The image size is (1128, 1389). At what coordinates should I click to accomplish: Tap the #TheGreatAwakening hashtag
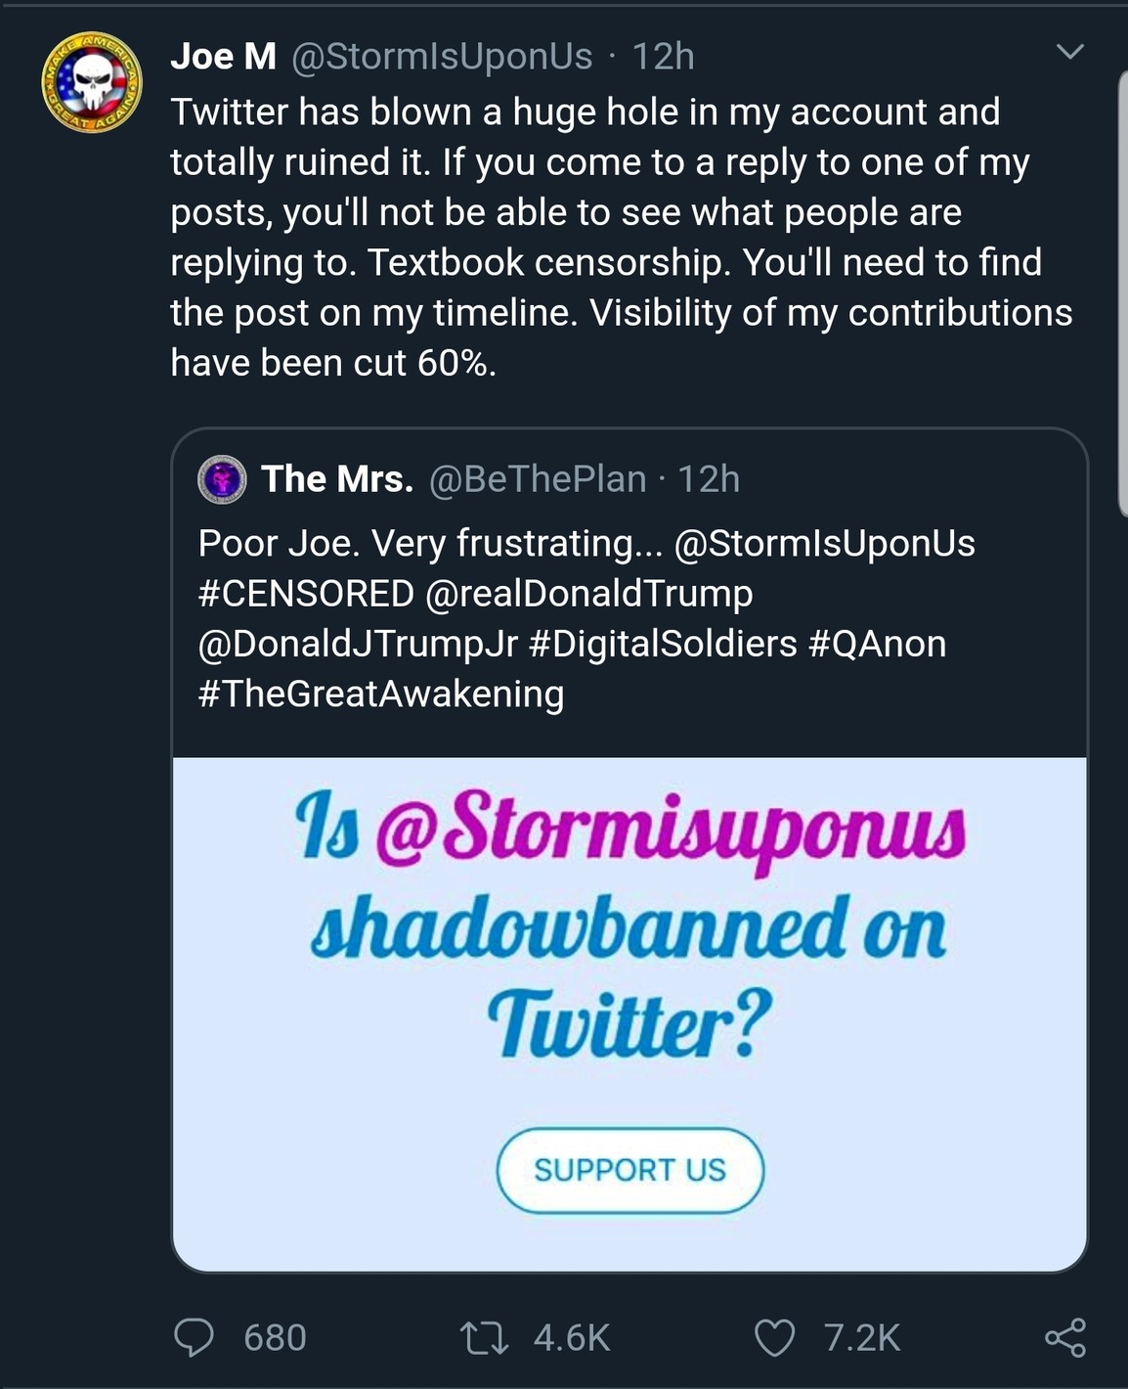coord(381,694)
